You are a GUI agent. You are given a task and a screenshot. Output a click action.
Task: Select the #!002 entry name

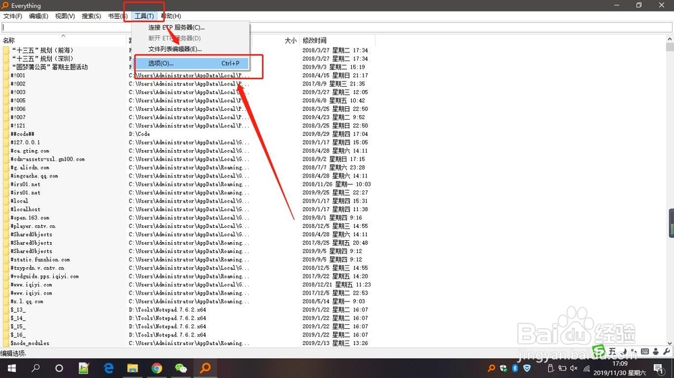coord(18,83)
